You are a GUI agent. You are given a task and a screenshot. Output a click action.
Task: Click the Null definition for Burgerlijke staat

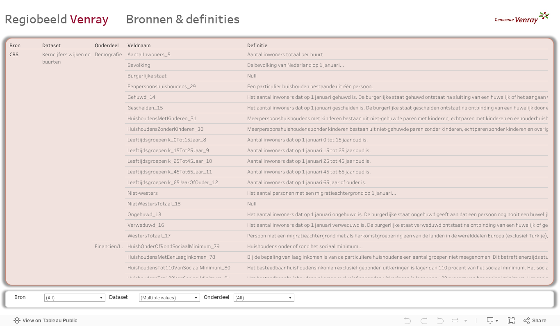pos(252,76)
